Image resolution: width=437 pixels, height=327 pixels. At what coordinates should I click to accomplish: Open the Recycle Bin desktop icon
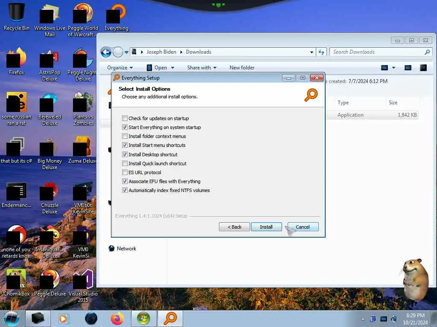[x=17, y=17]
